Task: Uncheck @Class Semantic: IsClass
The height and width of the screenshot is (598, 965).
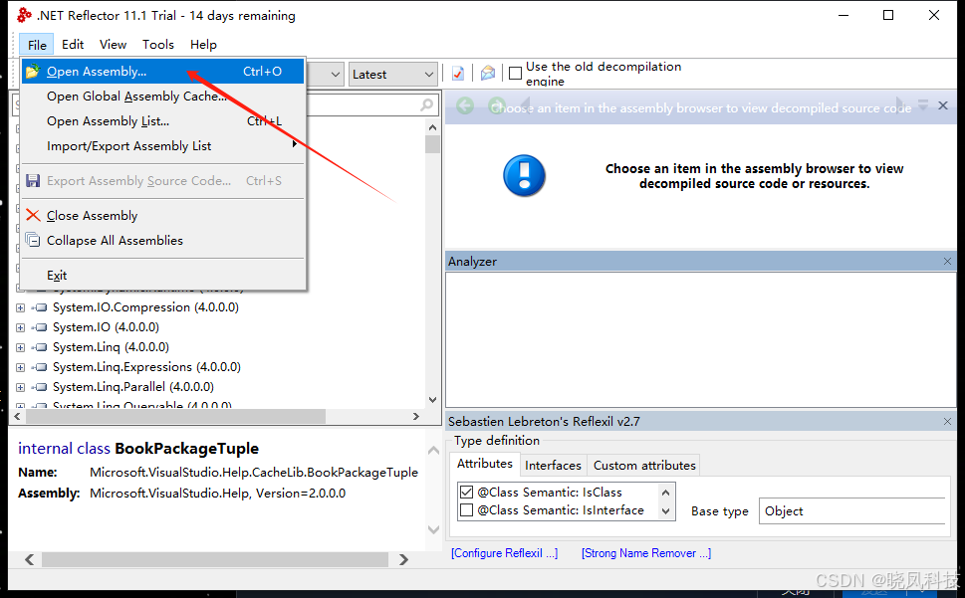Action: pyautogui.click(x=466, y=493)
